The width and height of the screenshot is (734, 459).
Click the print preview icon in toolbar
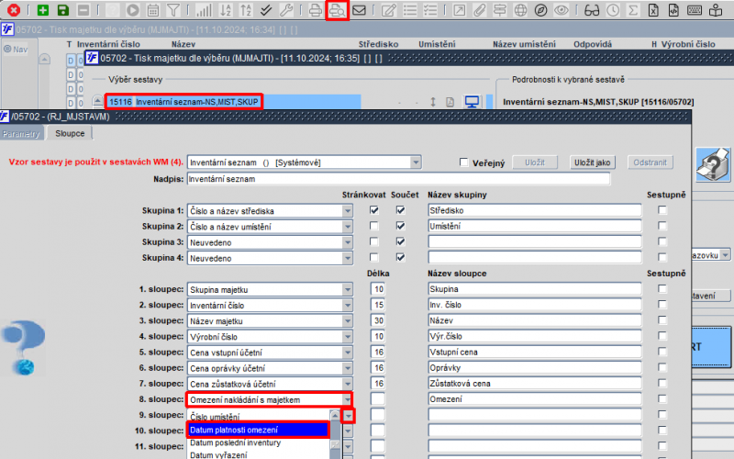click(x=337, y=10)
